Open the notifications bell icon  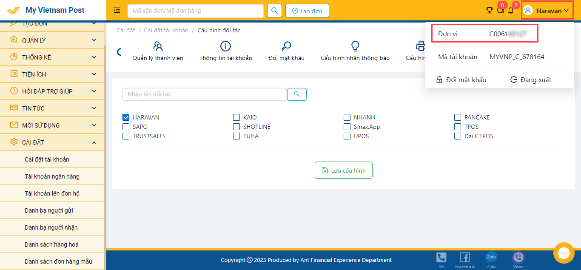point(511,11)
